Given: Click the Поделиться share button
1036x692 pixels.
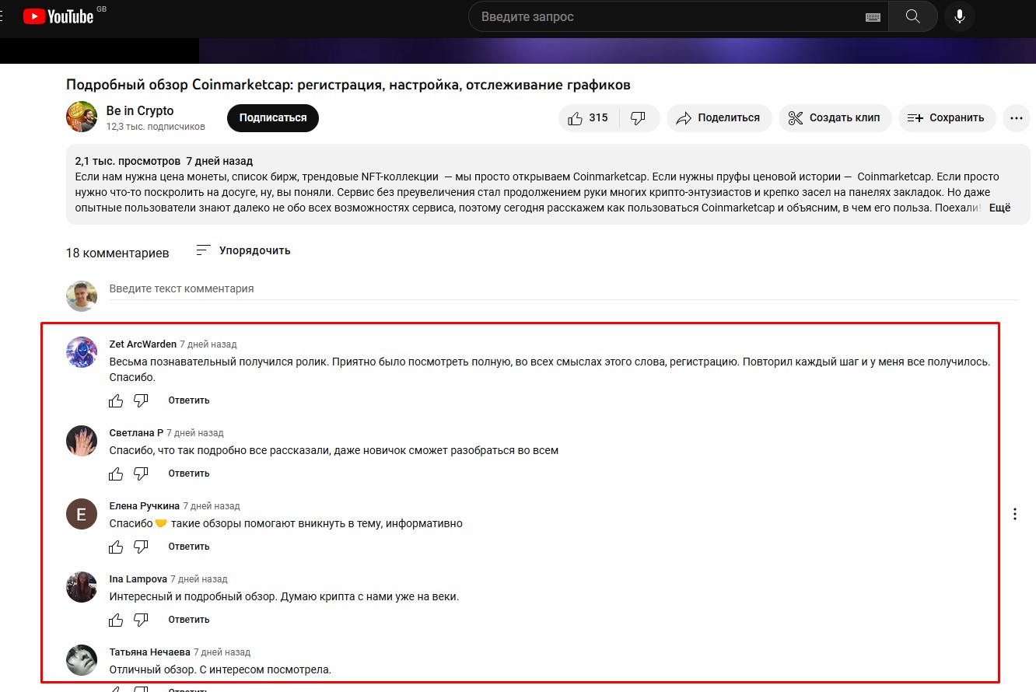Looking at the screenshot, I should click(x=719, y=118).
